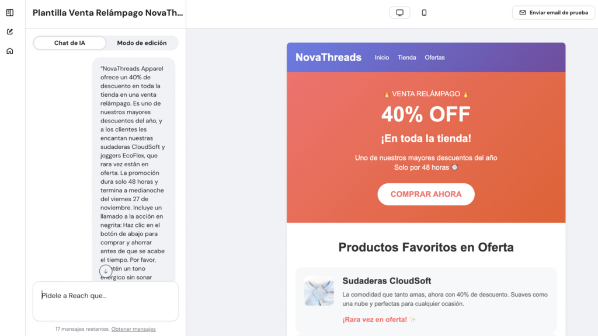The width and height of the screenshot is (598, 336).
Task: Toggle the sidebar panel icon
Action: coord(10,13)
